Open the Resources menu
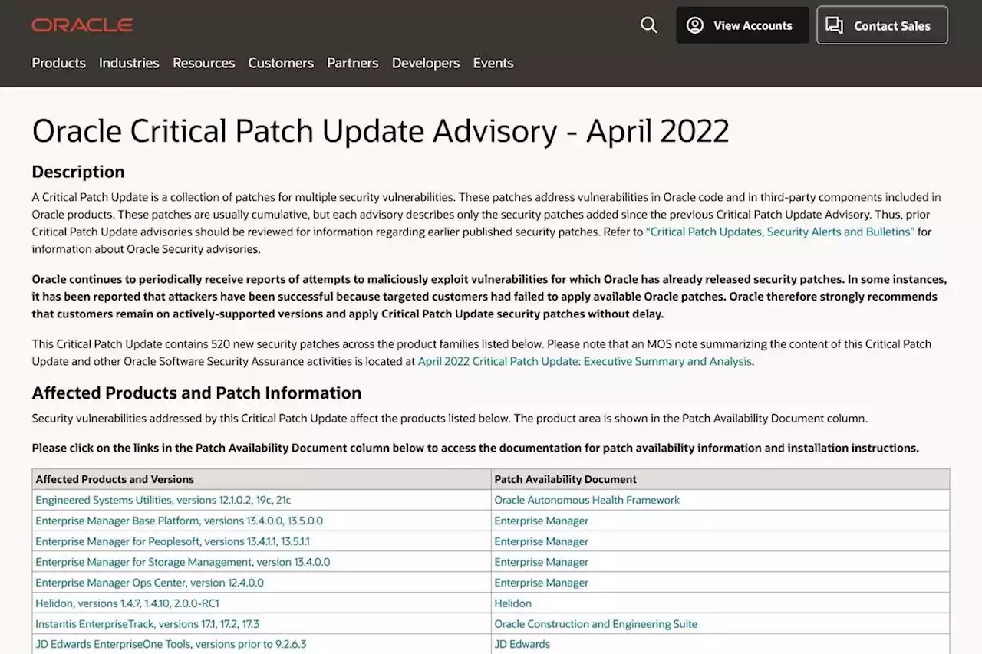The height and width of the screenshot is (654, 982). tap(203, 63)
